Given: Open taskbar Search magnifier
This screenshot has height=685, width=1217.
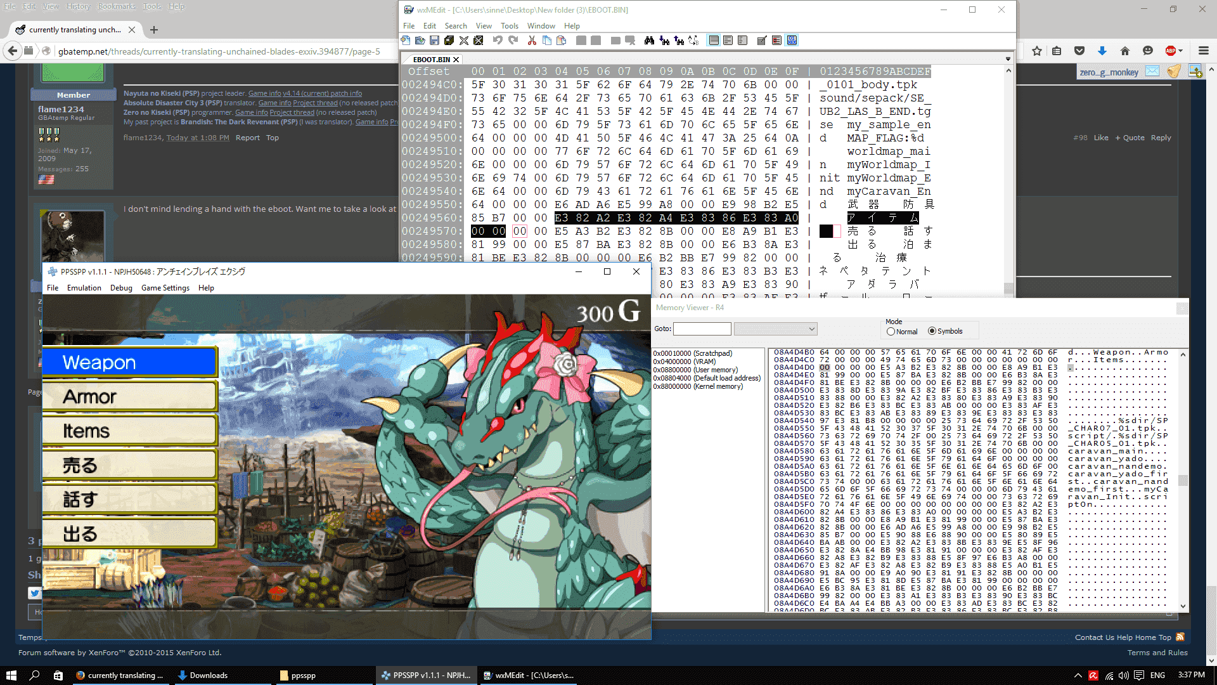Looking at the screenshot, I should [x=34, y=675].
